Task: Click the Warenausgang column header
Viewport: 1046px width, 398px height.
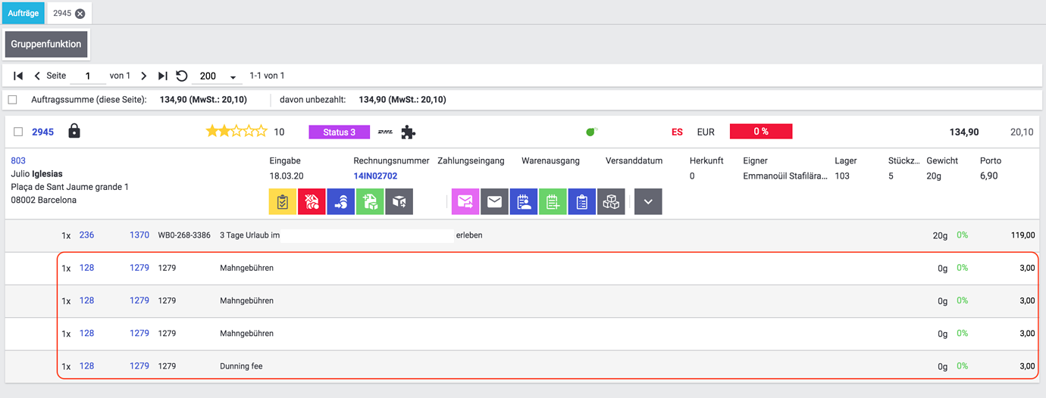Action: point(550,160)
